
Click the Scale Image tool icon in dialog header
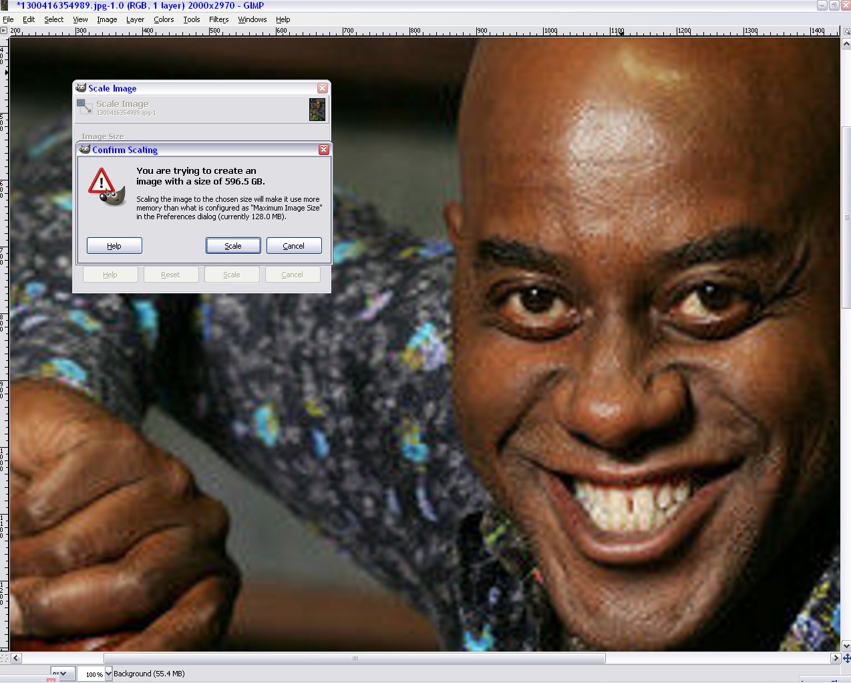84,107
